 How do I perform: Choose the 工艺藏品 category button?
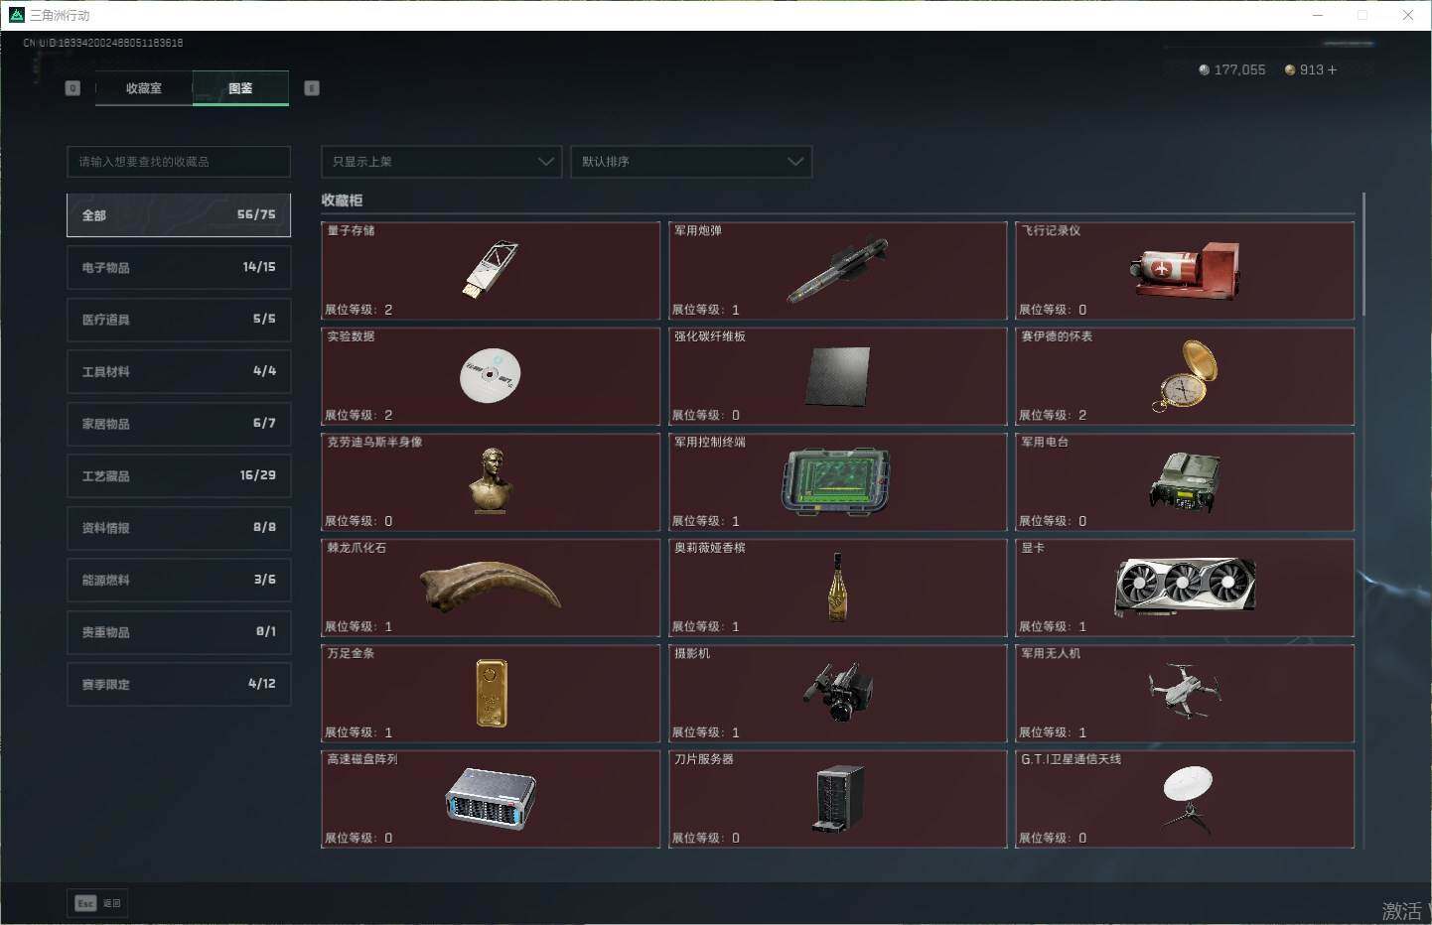pyautogui.click(x=179, y=475)
